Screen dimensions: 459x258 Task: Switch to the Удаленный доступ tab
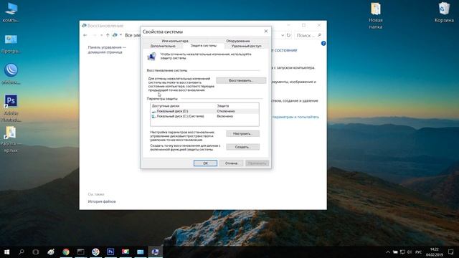[246, 46]
